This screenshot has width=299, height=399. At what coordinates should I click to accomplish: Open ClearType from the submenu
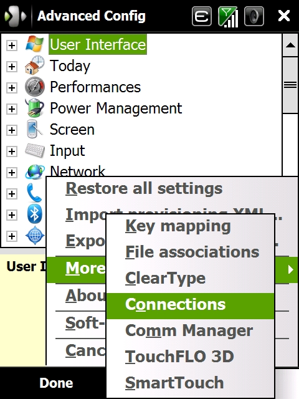[x=190, y=279]
